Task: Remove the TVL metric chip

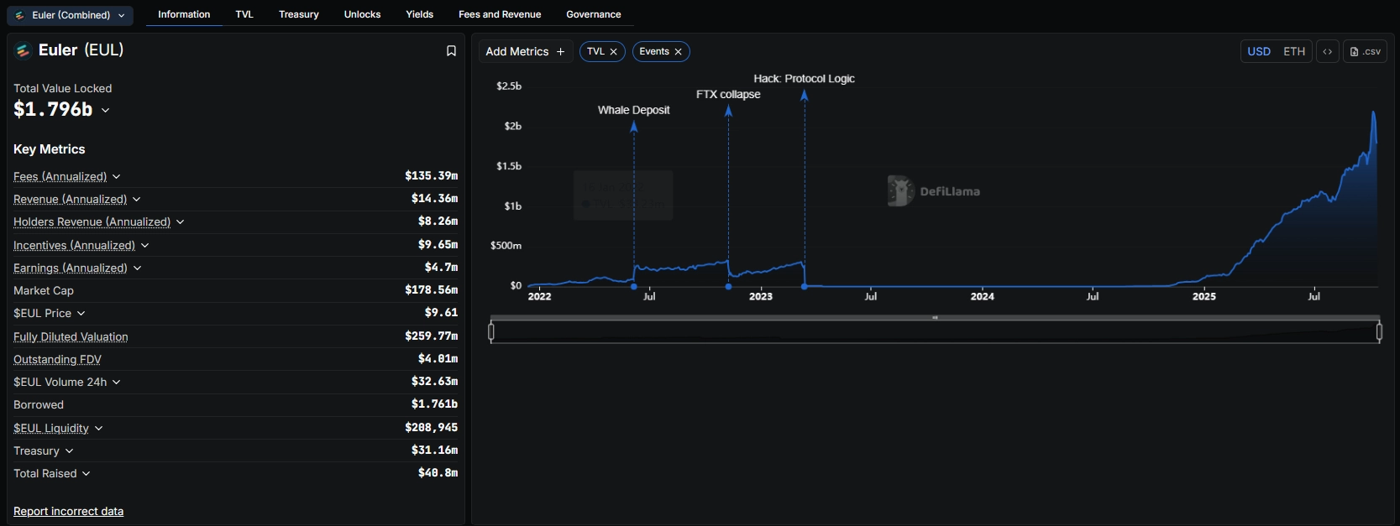Action: pos(614,52)
